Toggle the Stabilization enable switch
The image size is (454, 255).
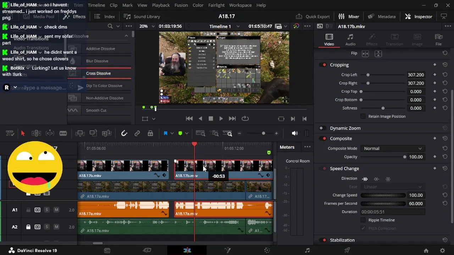[x=323, y=240]
